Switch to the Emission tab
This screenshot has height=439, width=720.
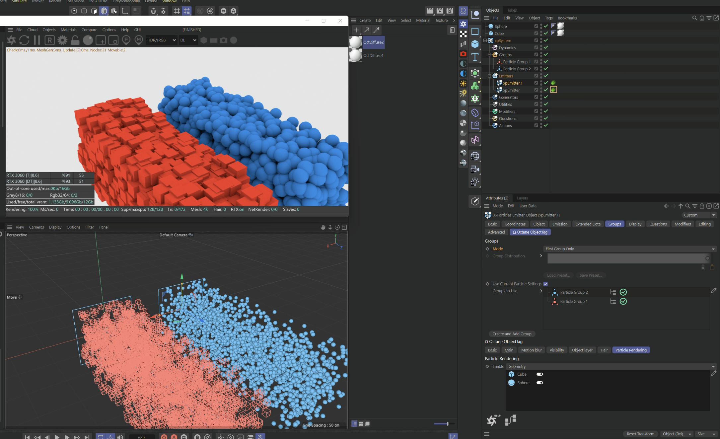[560, 224]
